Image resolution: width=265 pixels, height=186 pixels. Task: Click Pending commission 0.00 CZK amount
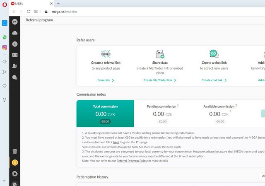coord(163,114)
